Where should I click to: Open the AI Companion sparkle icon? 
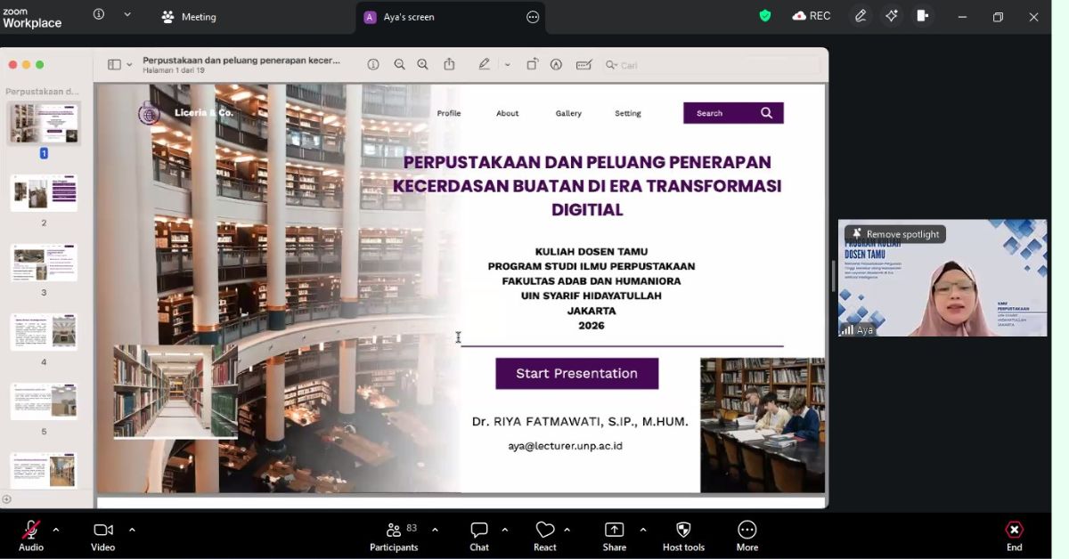coord(892,16)
